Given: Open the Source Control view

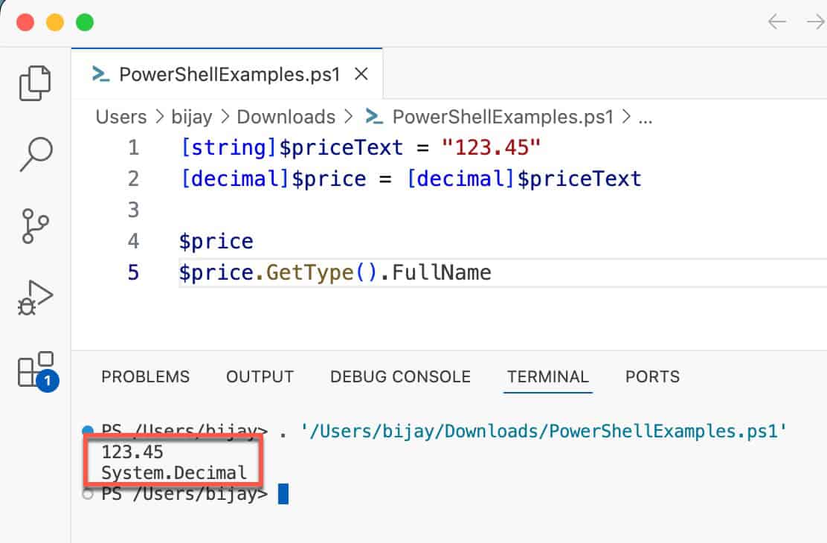Looking at the screenshot, I should point(33,225).
